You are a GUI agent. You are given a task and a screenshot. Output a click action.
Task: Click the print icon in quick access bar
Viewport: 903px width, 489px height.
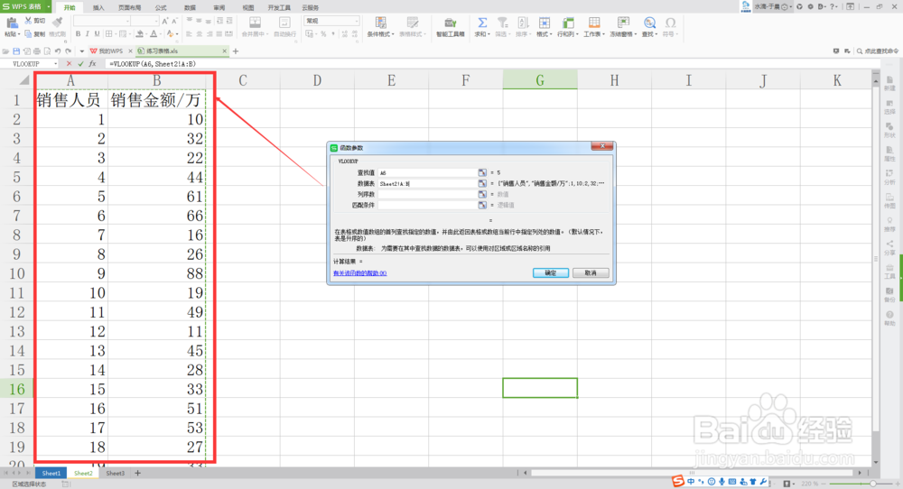coord(37,51)
